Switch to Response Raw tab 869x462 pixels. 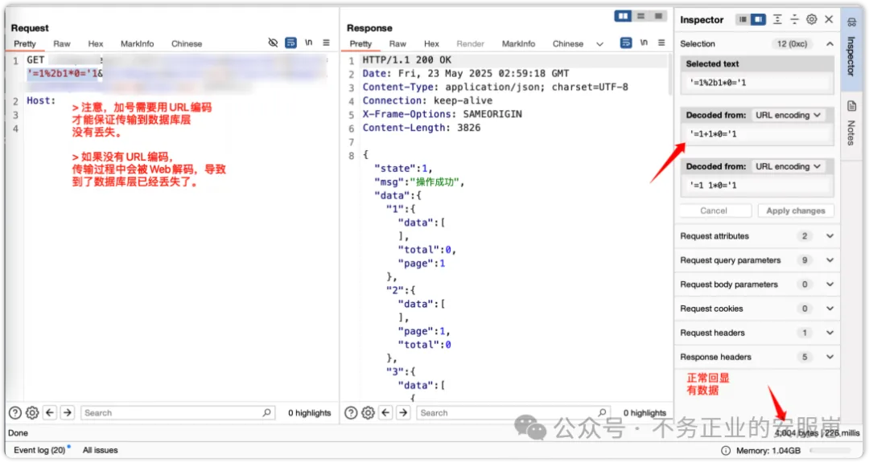[397, 43]
